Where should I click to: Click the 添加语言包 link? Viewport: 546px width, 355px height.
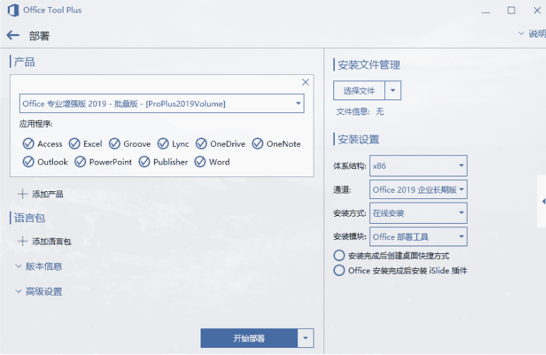point(52,241)
